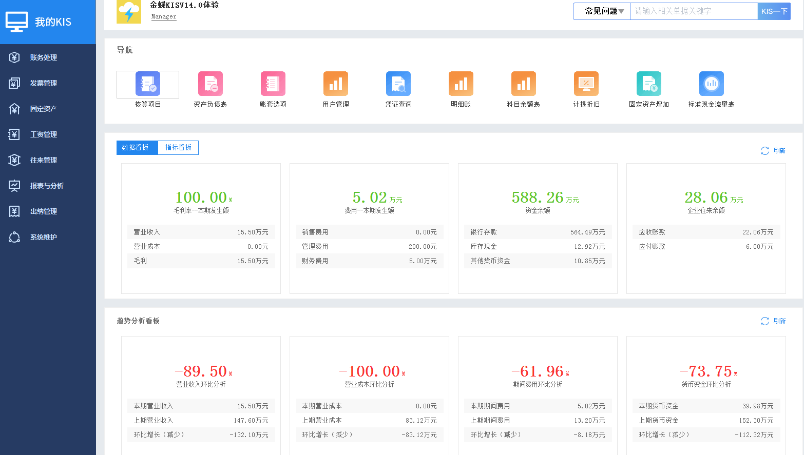Image resolution: width=804 pixels, height=455 pixels.
Task: Click the 费用 5.02万元 figure
Action: pos(377,197)
